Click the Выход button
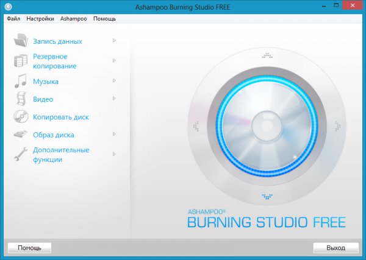The width and height of the screenshot is (366, 260). click(336, 248)
